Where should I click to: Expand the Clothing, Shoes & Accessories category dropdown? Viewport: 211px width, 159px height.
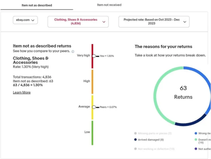(78, 22)
